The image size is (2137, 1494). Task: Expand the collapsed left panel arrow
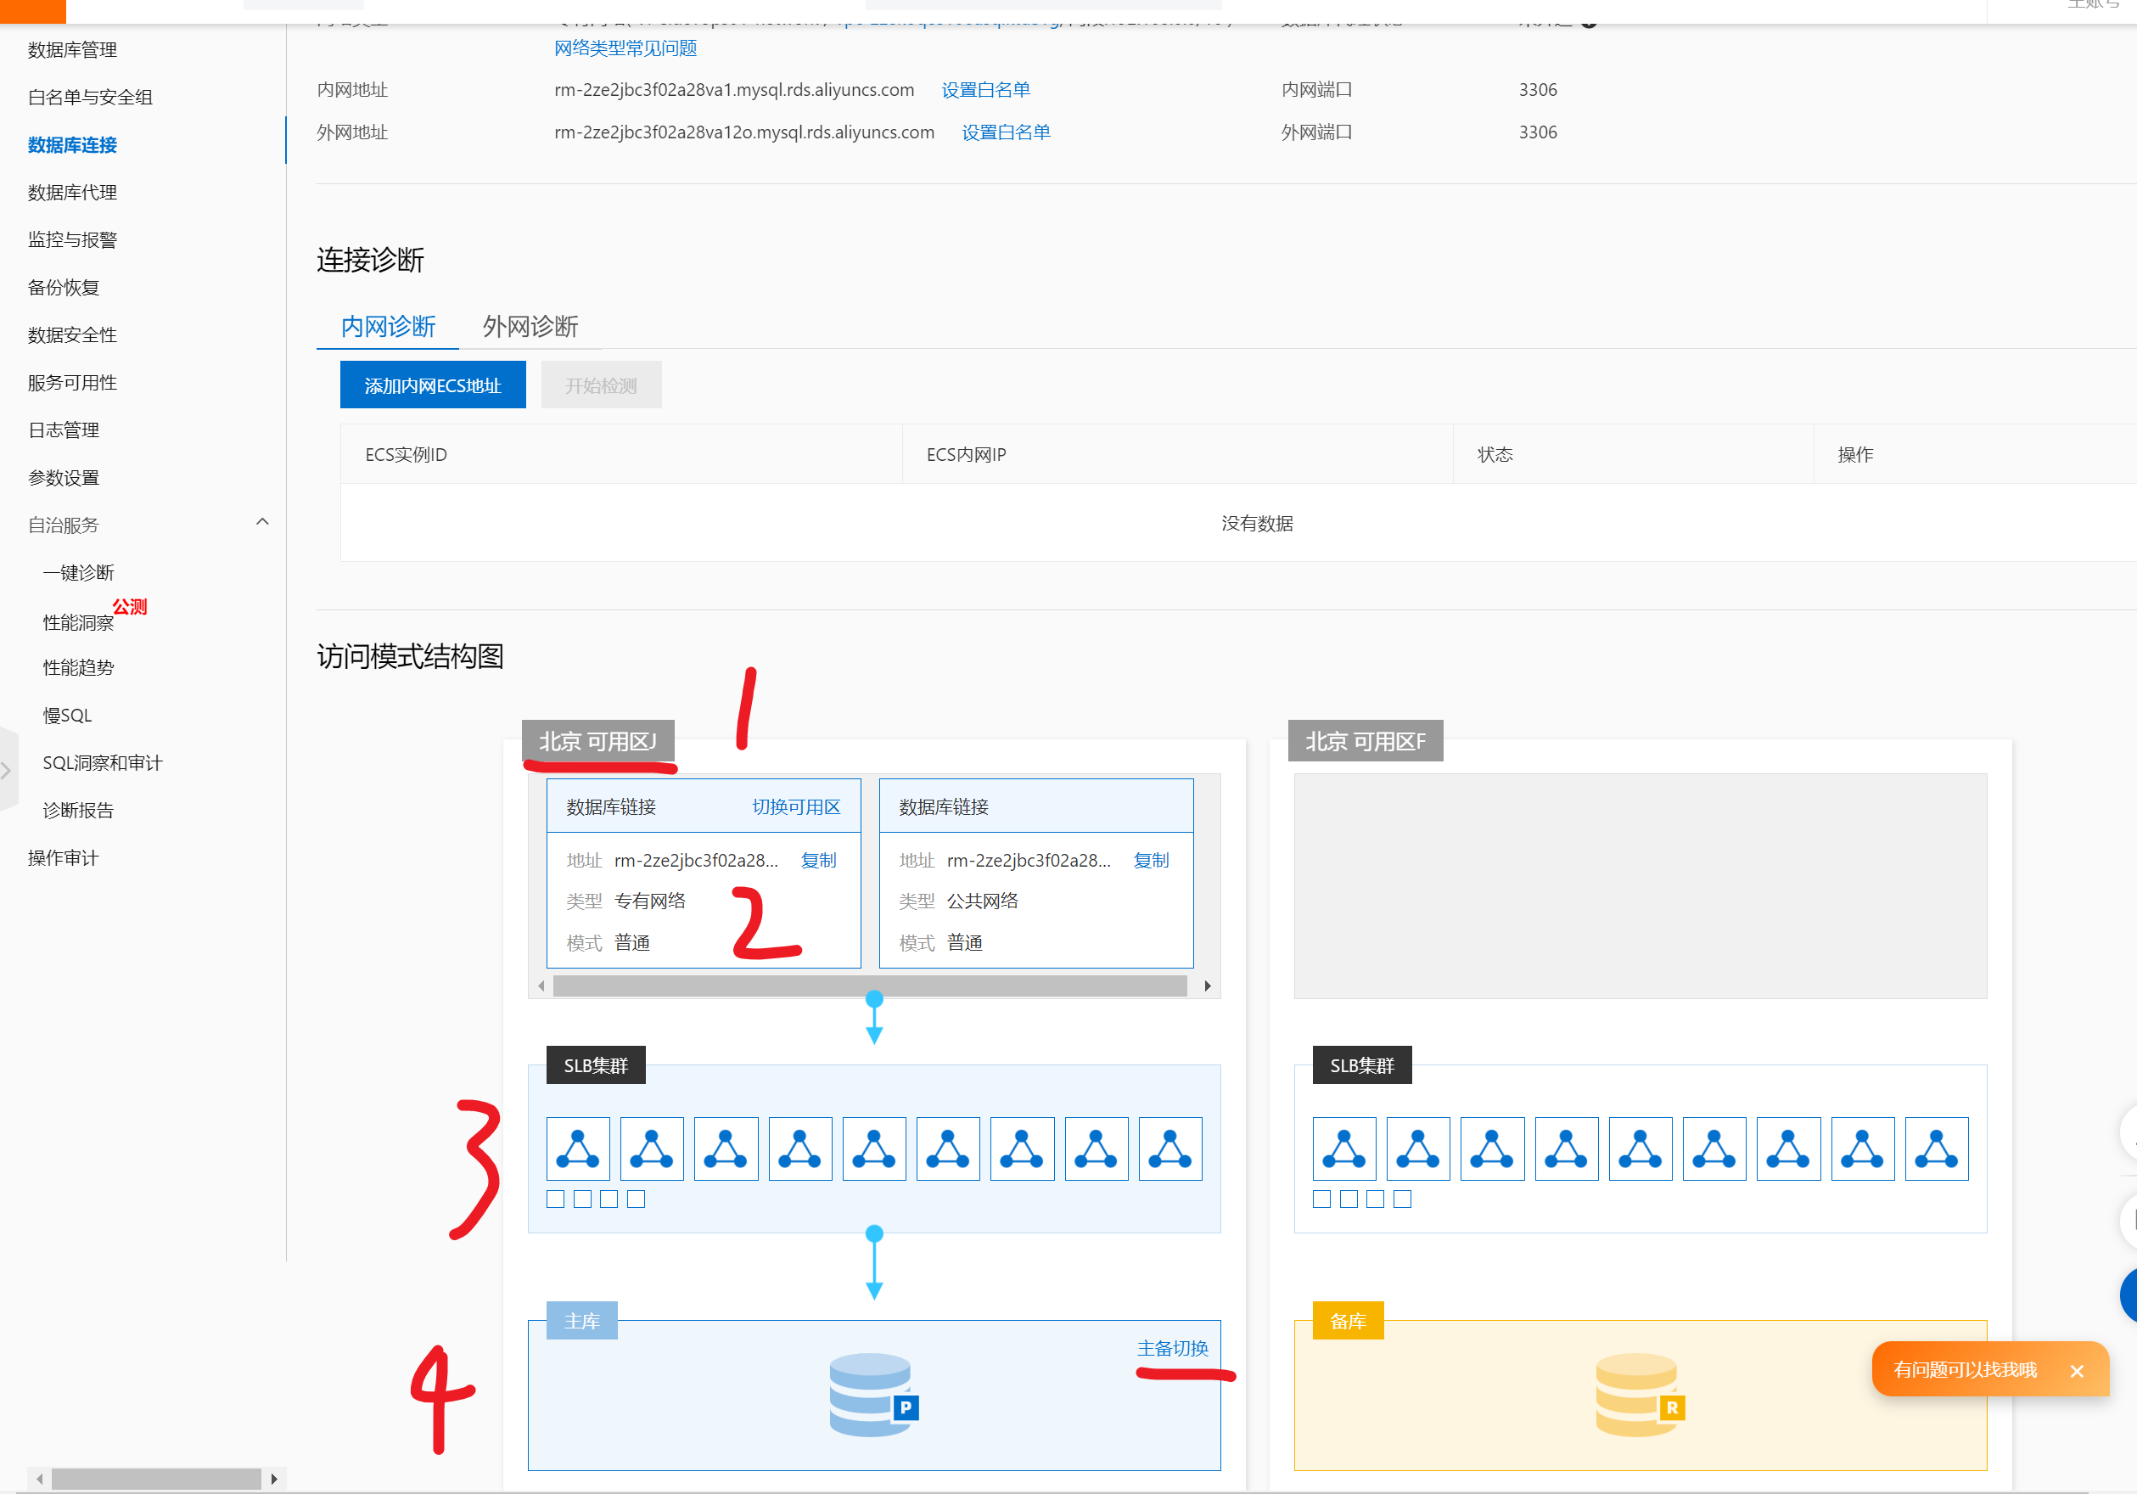(7, 770)
